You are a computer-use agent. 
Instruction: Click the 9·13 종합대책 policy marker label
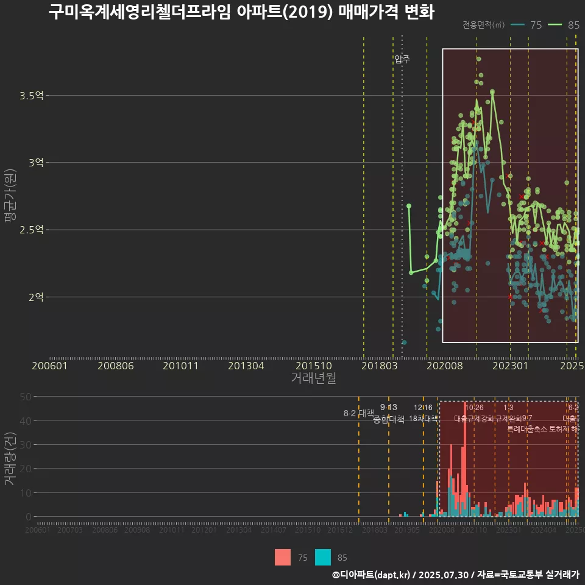pyautogui.click(x=389, y=413)
